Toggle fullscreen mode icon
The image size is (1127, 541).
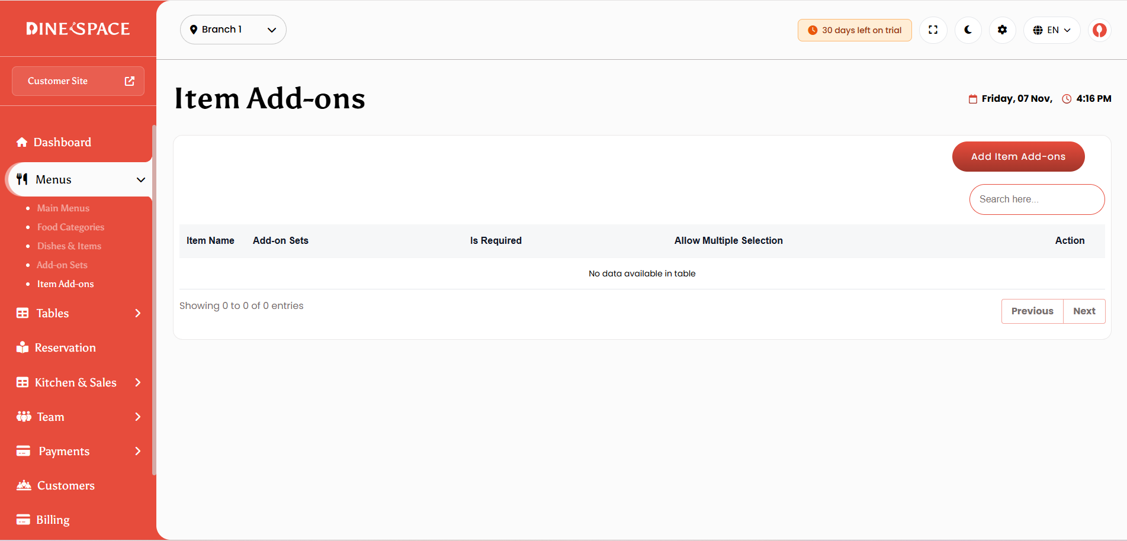click(x=933, y=30)
